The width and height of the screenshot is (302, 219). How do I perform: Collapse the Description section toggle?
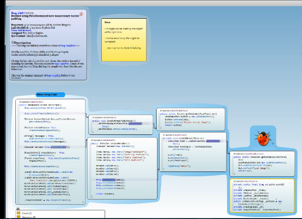click(x=12, y=42)
